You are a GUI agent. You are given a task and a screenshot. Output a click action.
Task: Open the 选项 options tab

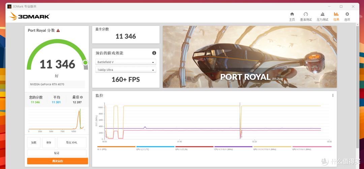[x=347, y=17]
